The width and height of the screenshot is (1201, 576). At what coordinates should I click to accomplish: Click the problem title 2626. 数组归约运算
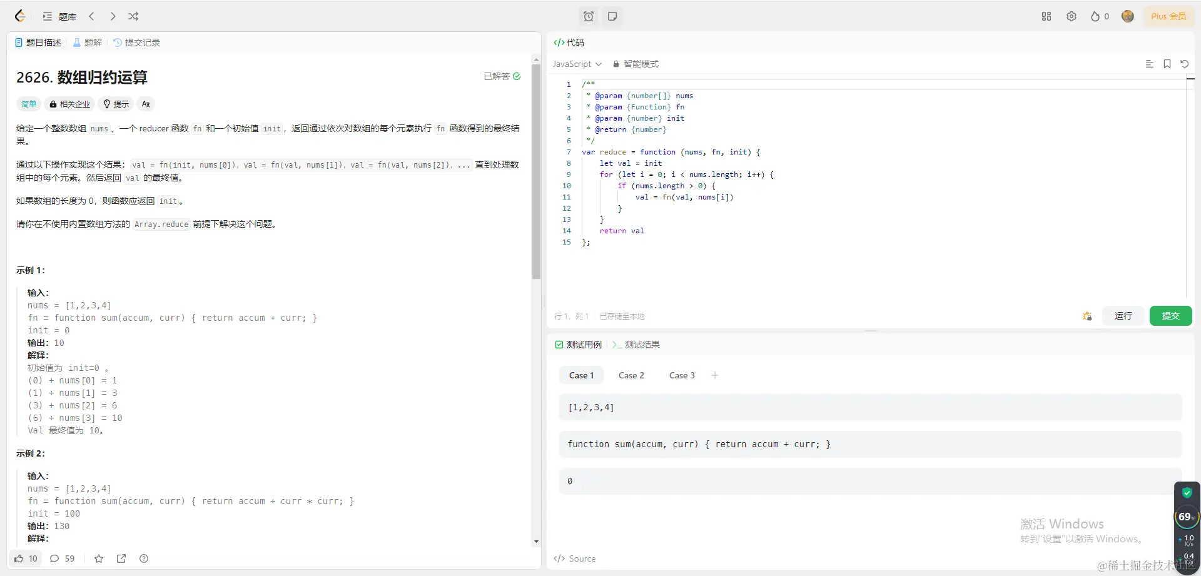[x=82, y=78]
